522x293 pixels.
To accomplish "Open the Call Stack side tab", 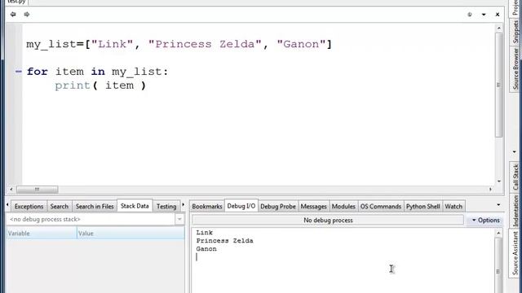I will [x=515, y=177].
